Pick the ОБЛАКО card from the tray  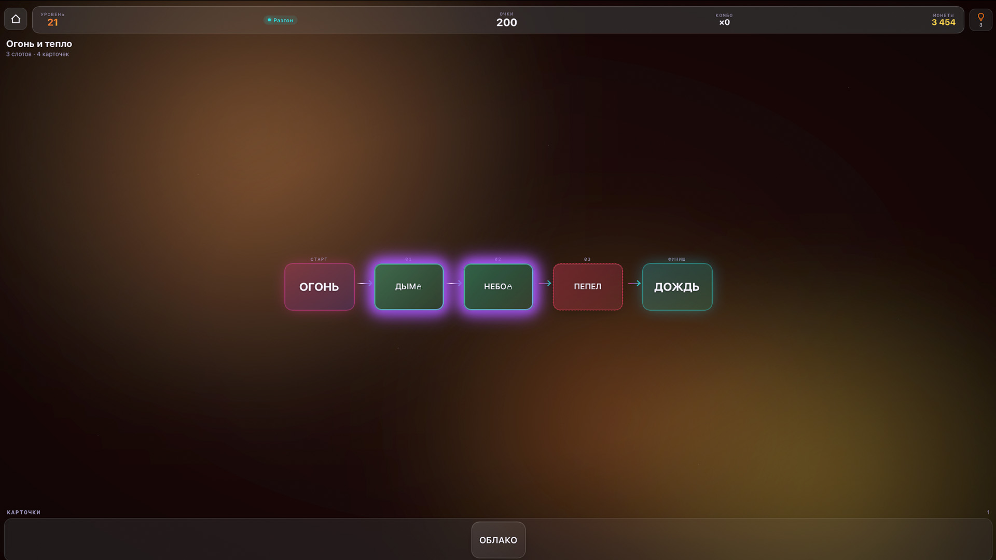click(x=498, y=540)
